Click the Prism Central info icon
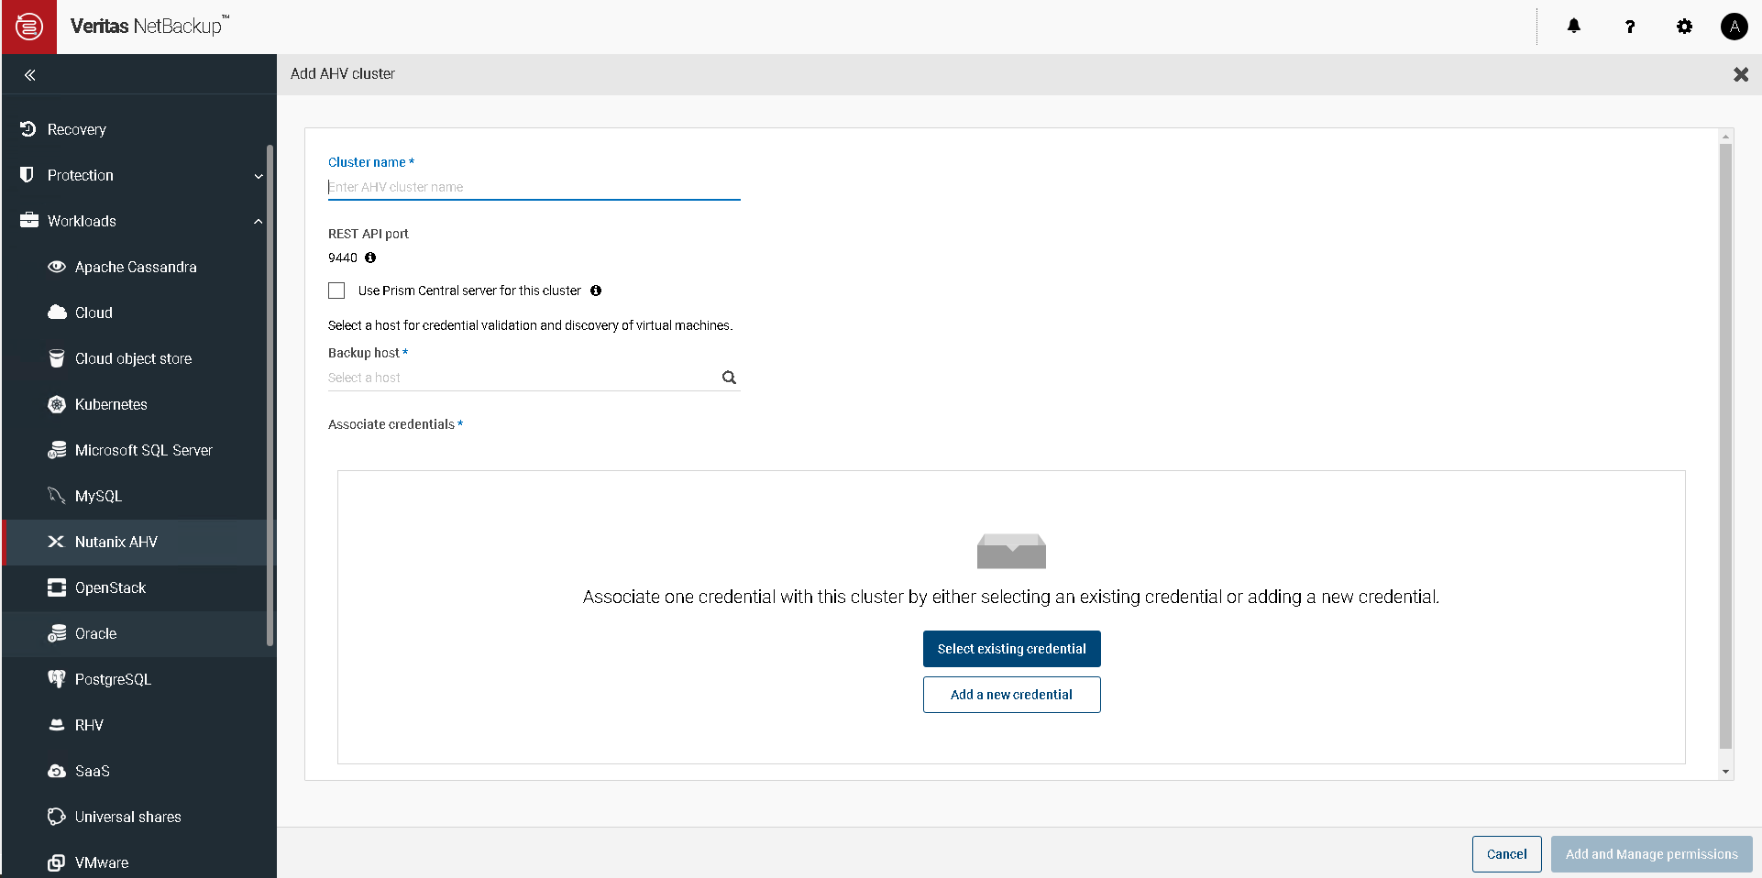The image size is (1762, 878). pyautogui.click(x=596, y=291)
